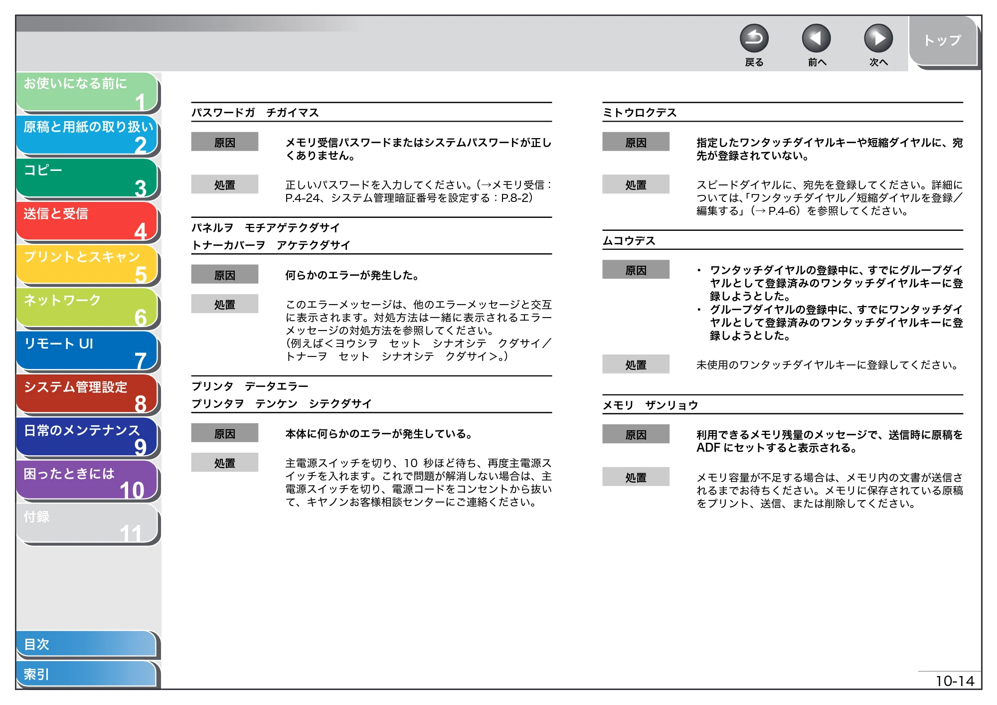The image size is (997, 705).
Task: Open chapter 9 日常のメンテナンス
Action: point(87,438)
